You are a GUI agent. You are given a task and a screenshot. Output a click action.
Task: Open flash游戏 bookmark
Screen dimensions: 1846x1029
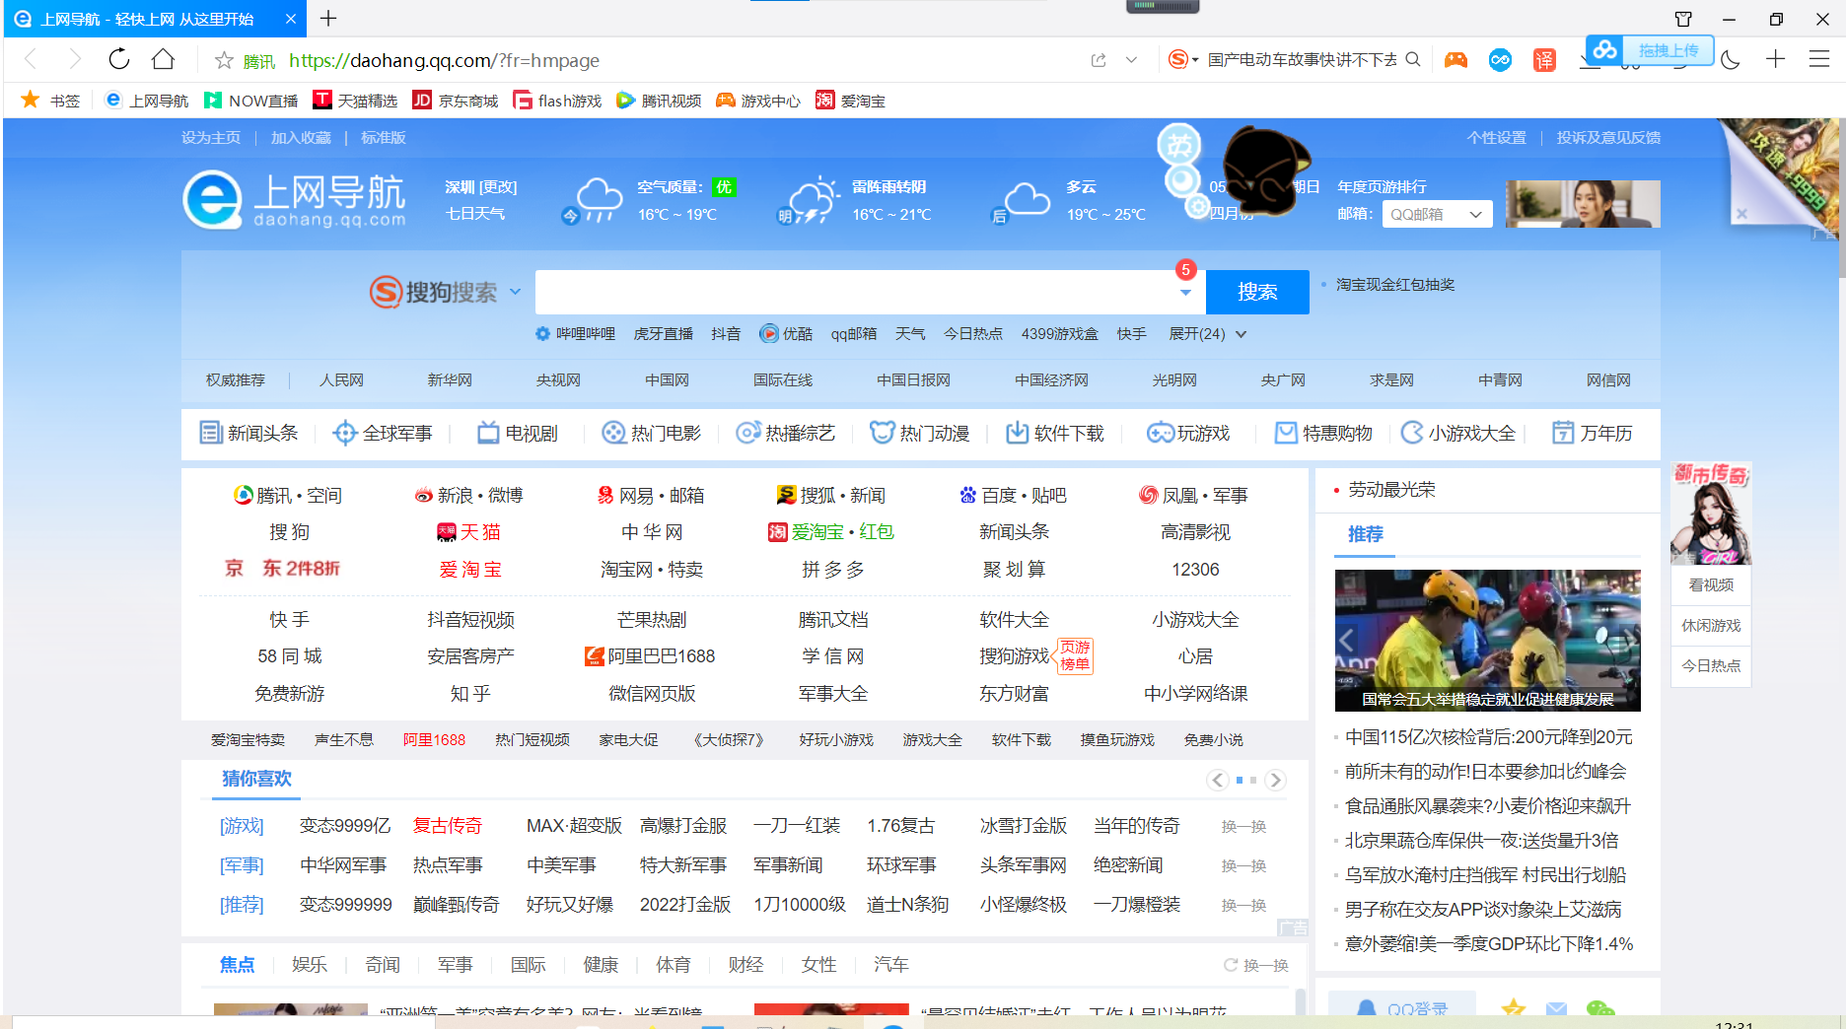click(557, 101)
